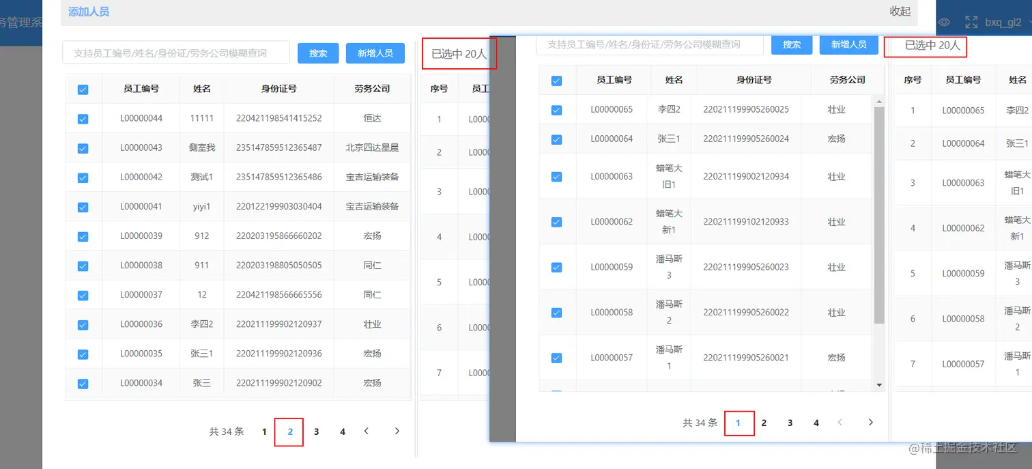Uncheck the row L00000043 checkbox

point(83,148)
